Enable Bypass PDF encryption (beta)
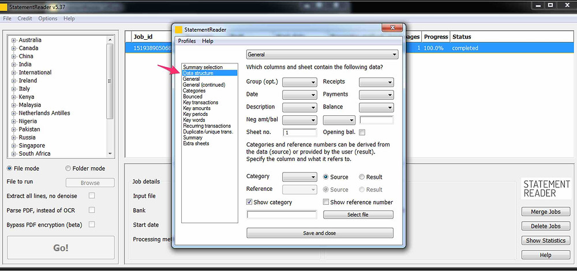Image resolution: width=577 pixels, height=271 pixels. tap(92, 224)
